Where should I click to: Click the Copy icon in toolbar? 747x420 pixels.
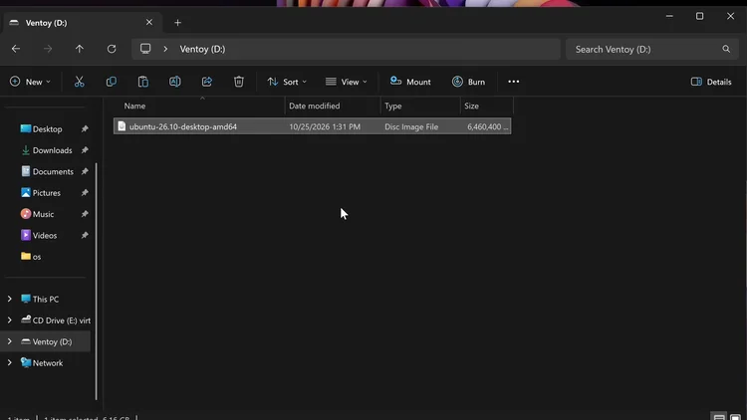111,82
